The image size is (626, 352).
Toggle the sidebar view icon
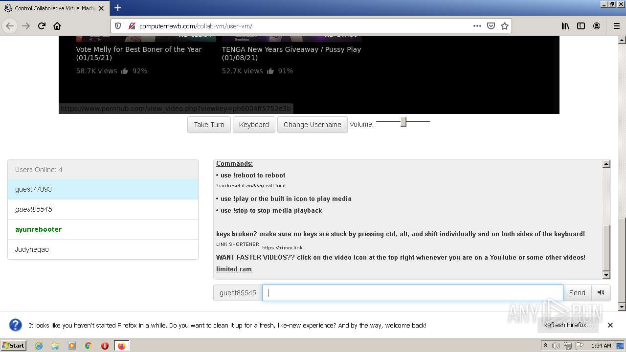tap(581, 26)
